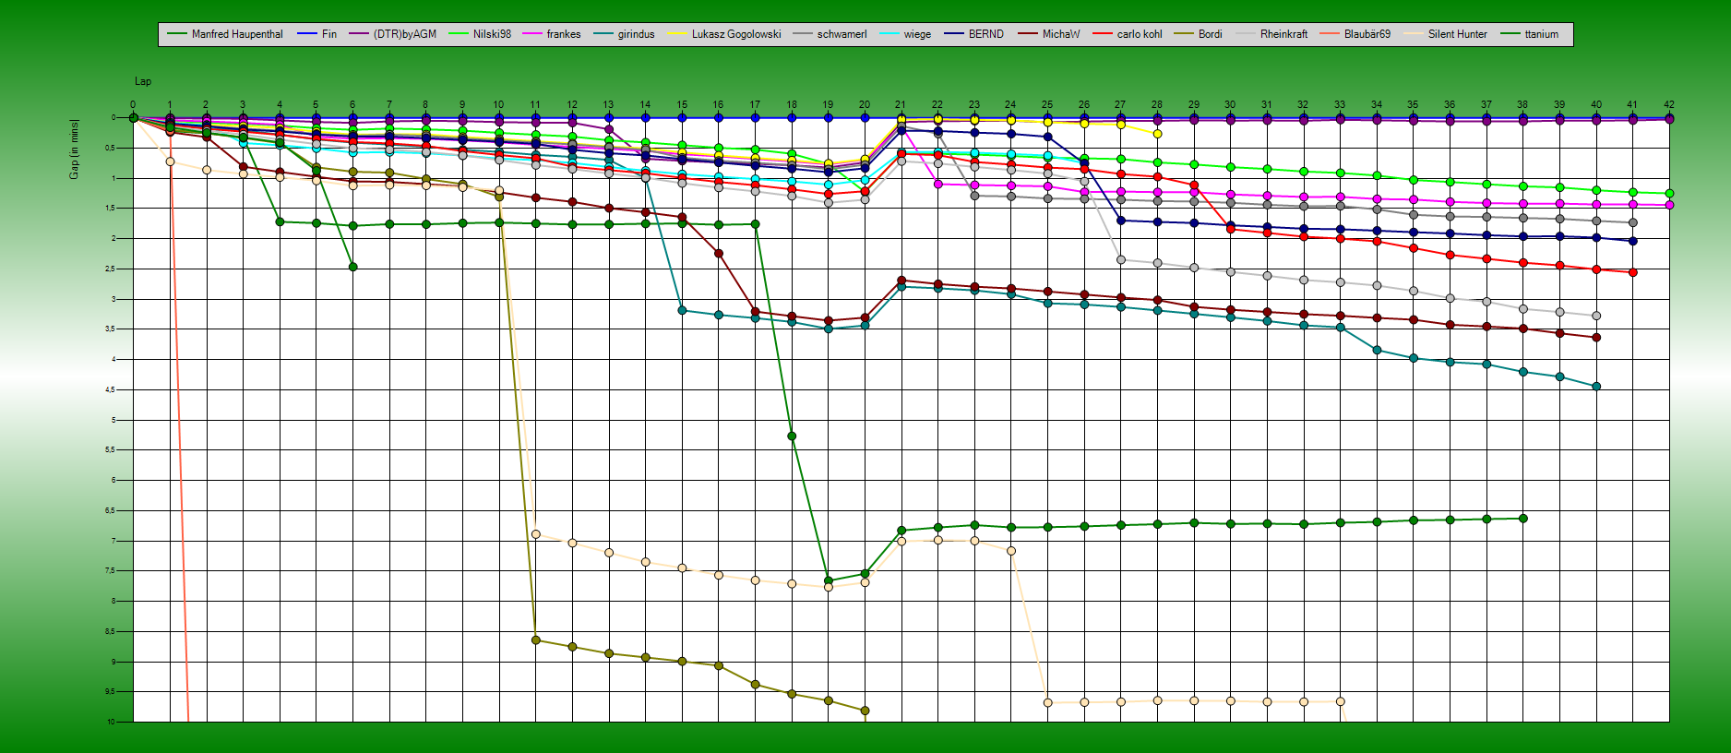1731x753 pixels.
Task: Click Bordi's olive data point at lap 20
Action: [x=865, y=711]
